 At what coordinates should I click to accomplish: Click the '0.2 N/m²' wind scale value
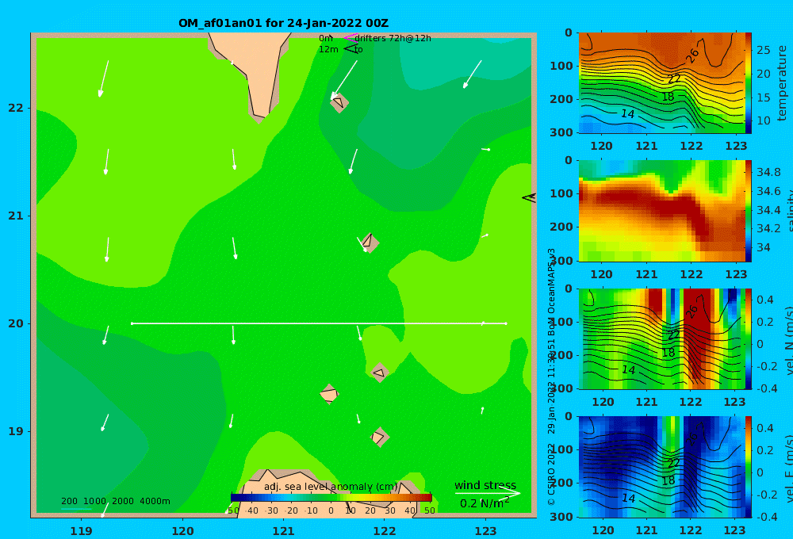coord(485,503)
